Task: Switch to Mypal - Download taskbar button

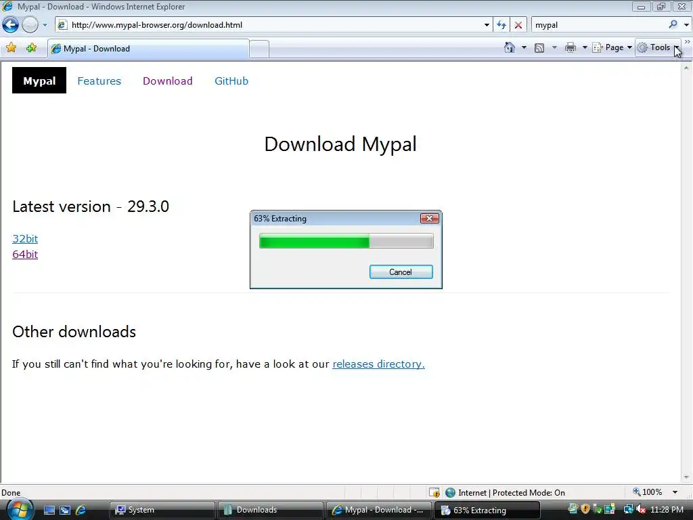Action: 378,510
